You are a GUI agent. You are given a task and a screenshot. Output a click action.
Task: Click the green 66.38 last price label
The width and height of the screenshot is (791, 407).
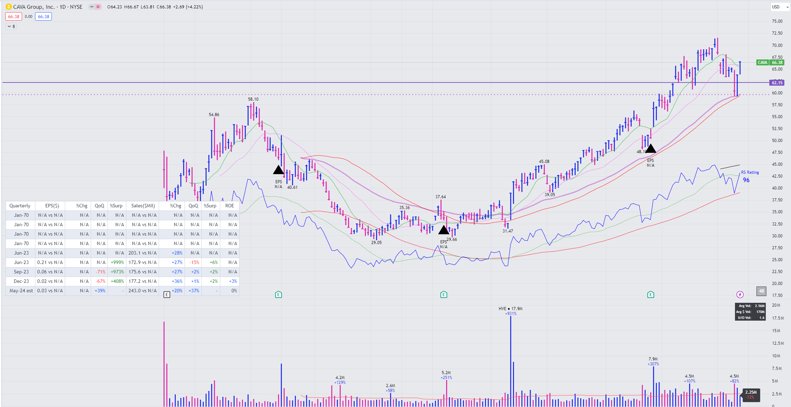777,63
